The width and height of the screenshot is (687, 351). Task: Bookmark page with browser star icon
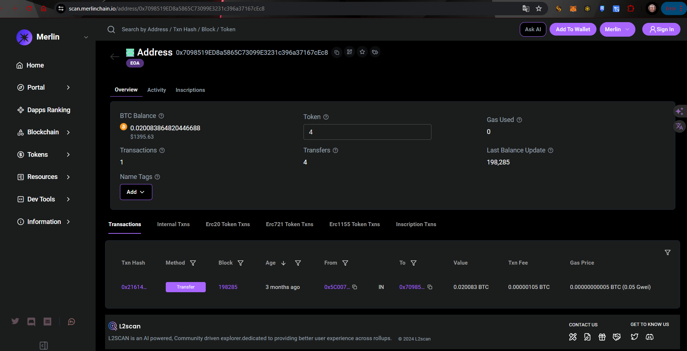pyautogui.click(x=539, y=8)
